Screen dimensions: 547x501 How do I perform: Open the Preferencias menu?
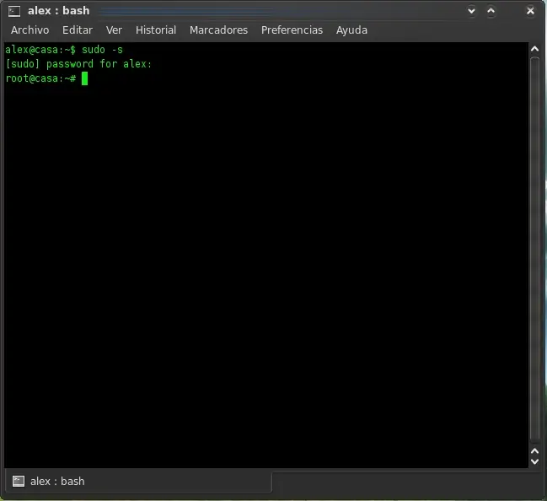pos(292,30)
